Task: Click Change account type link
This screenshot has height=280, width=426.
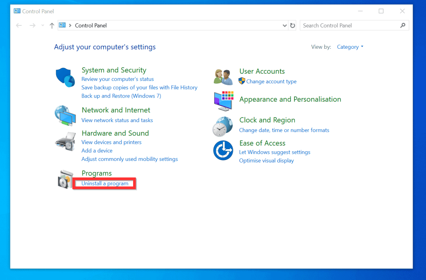Action: (271, 82)
